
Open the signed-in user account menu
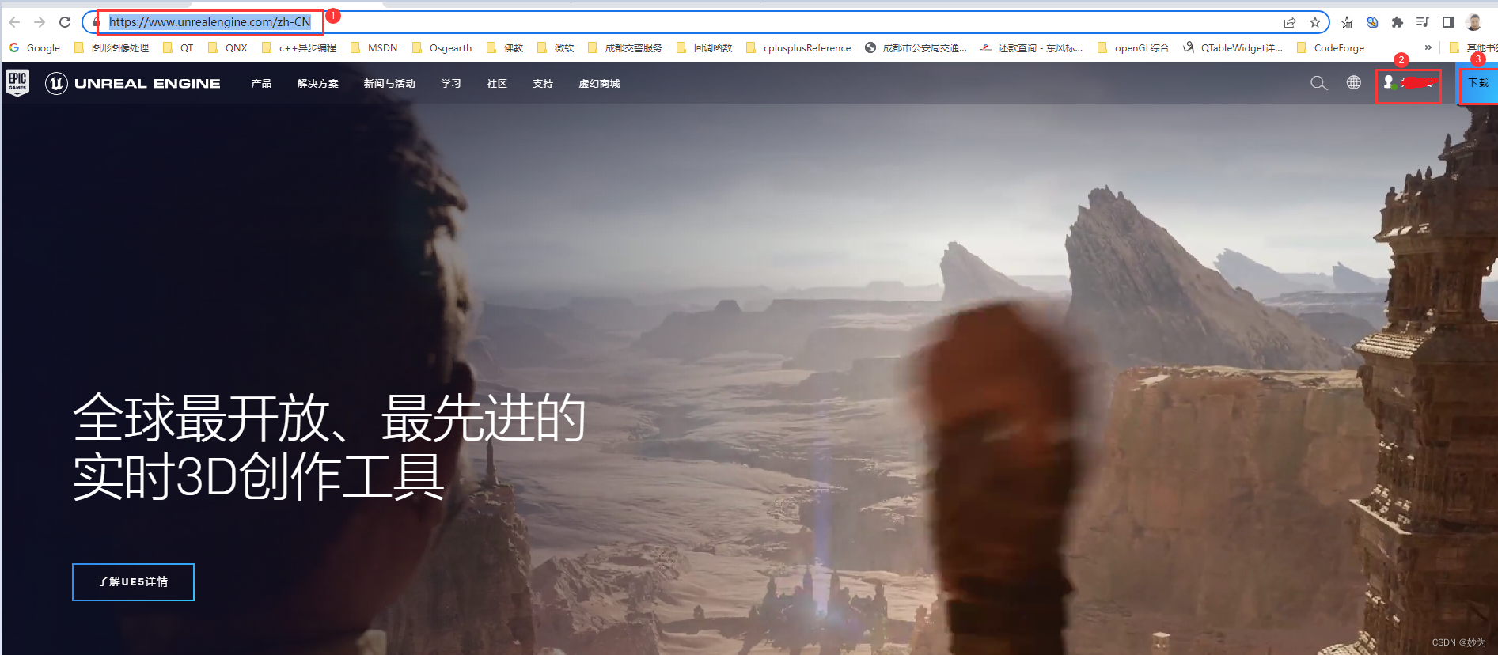pyautogui.click(x=1409, y=83)
